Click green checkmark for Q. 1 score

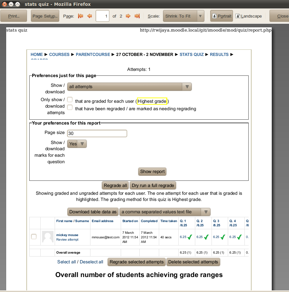190,237
